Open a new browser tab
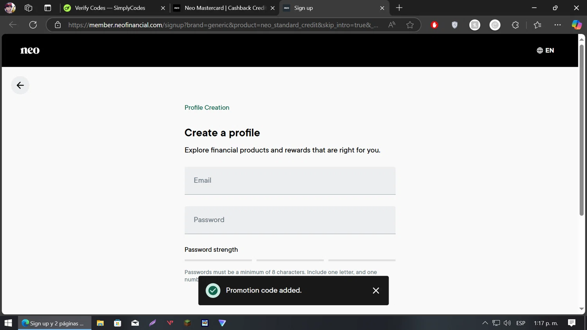 click(399, 8)
